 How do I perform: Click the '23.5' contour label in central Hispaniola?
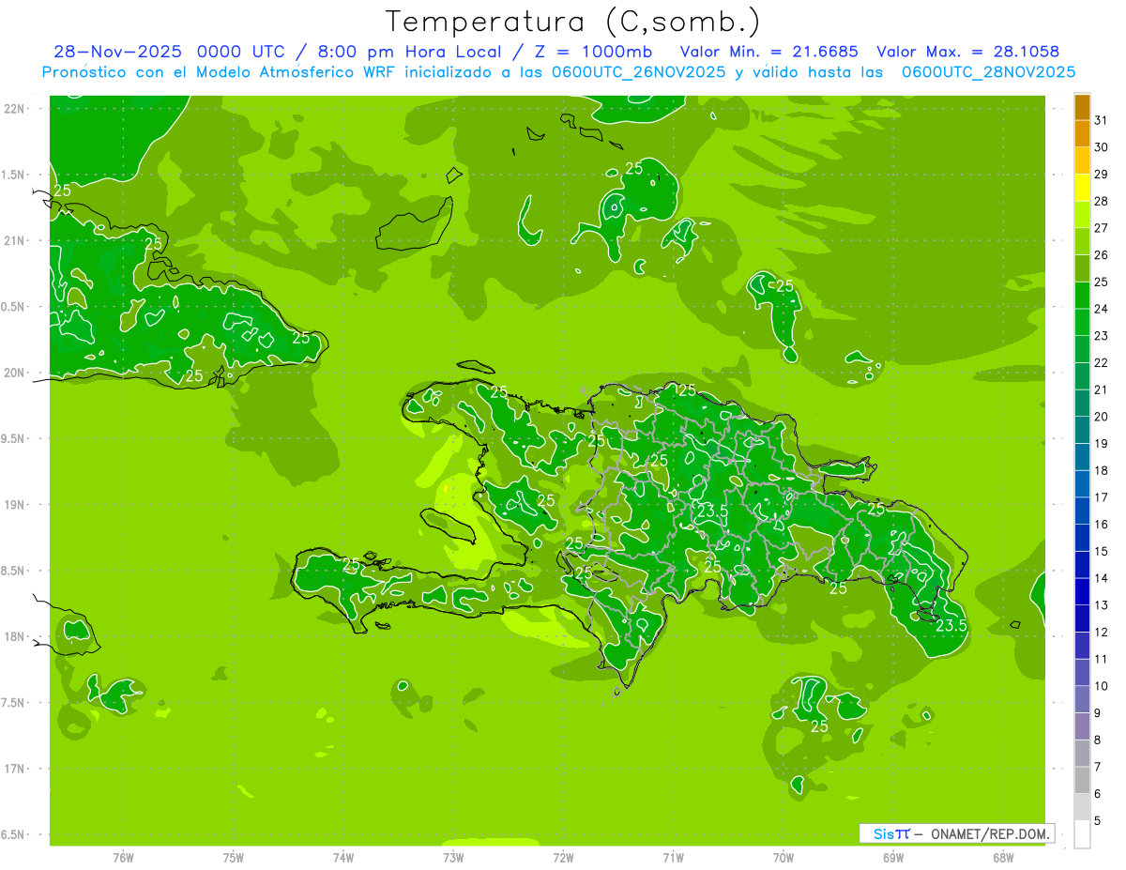[712, 511]
